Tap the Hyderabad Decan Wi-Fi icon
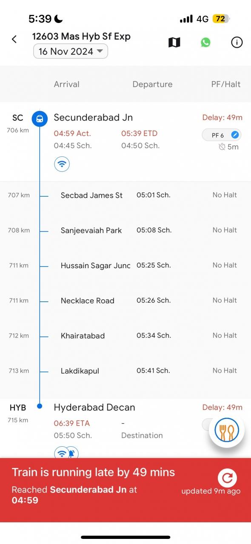The height and width of the screenshot is (544, 251). point(62,453)
